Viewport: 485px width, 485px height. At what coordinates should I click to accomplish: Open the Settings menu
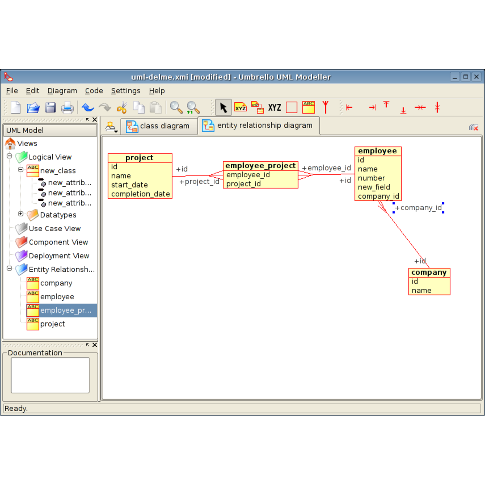[125, 91]
